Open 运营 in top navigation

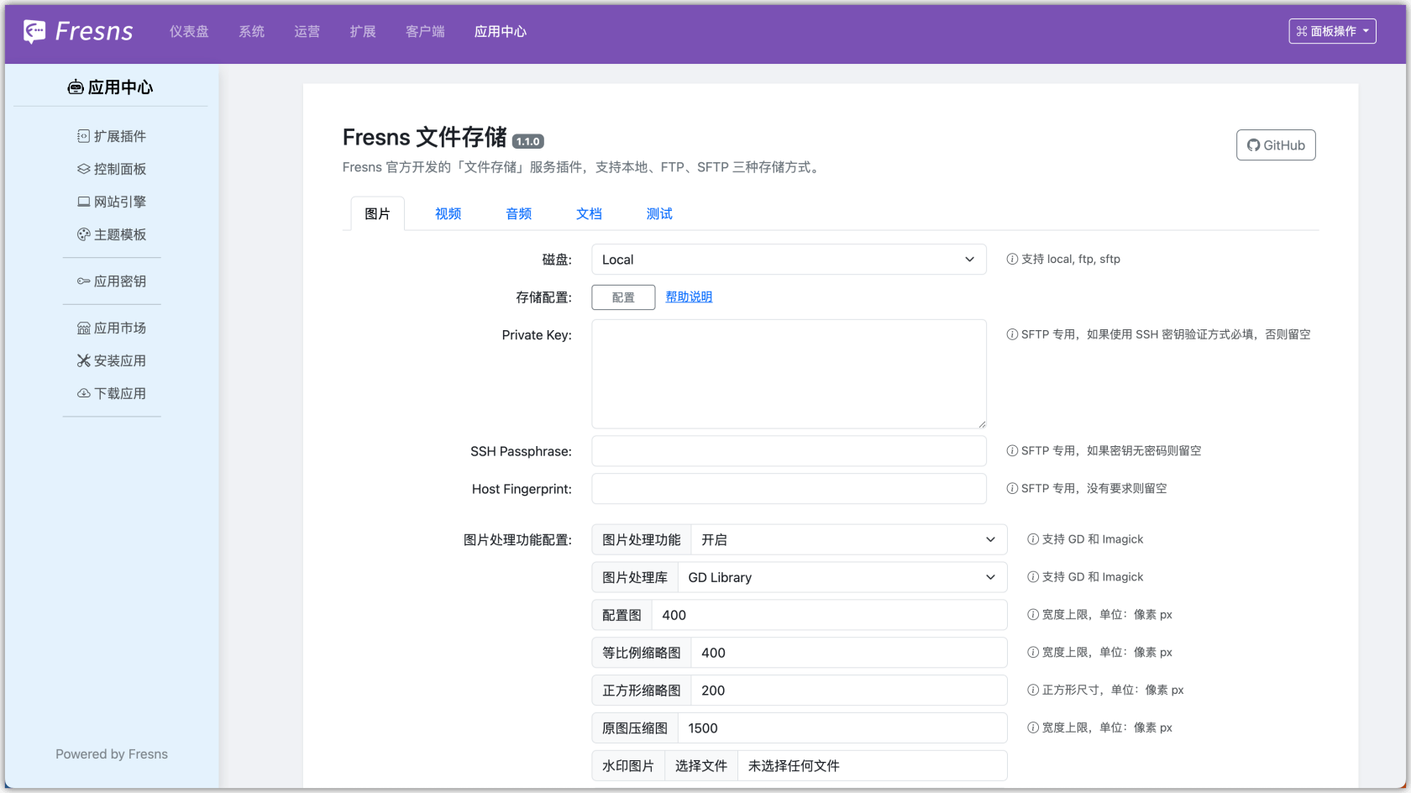pos(307,31)
